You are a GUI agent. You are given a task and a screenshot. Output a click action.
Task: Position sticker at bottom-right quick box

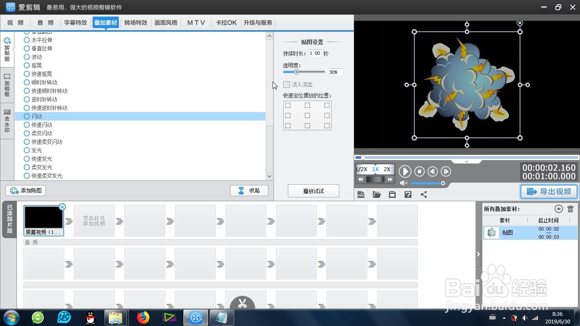click(x=327, y=126)
